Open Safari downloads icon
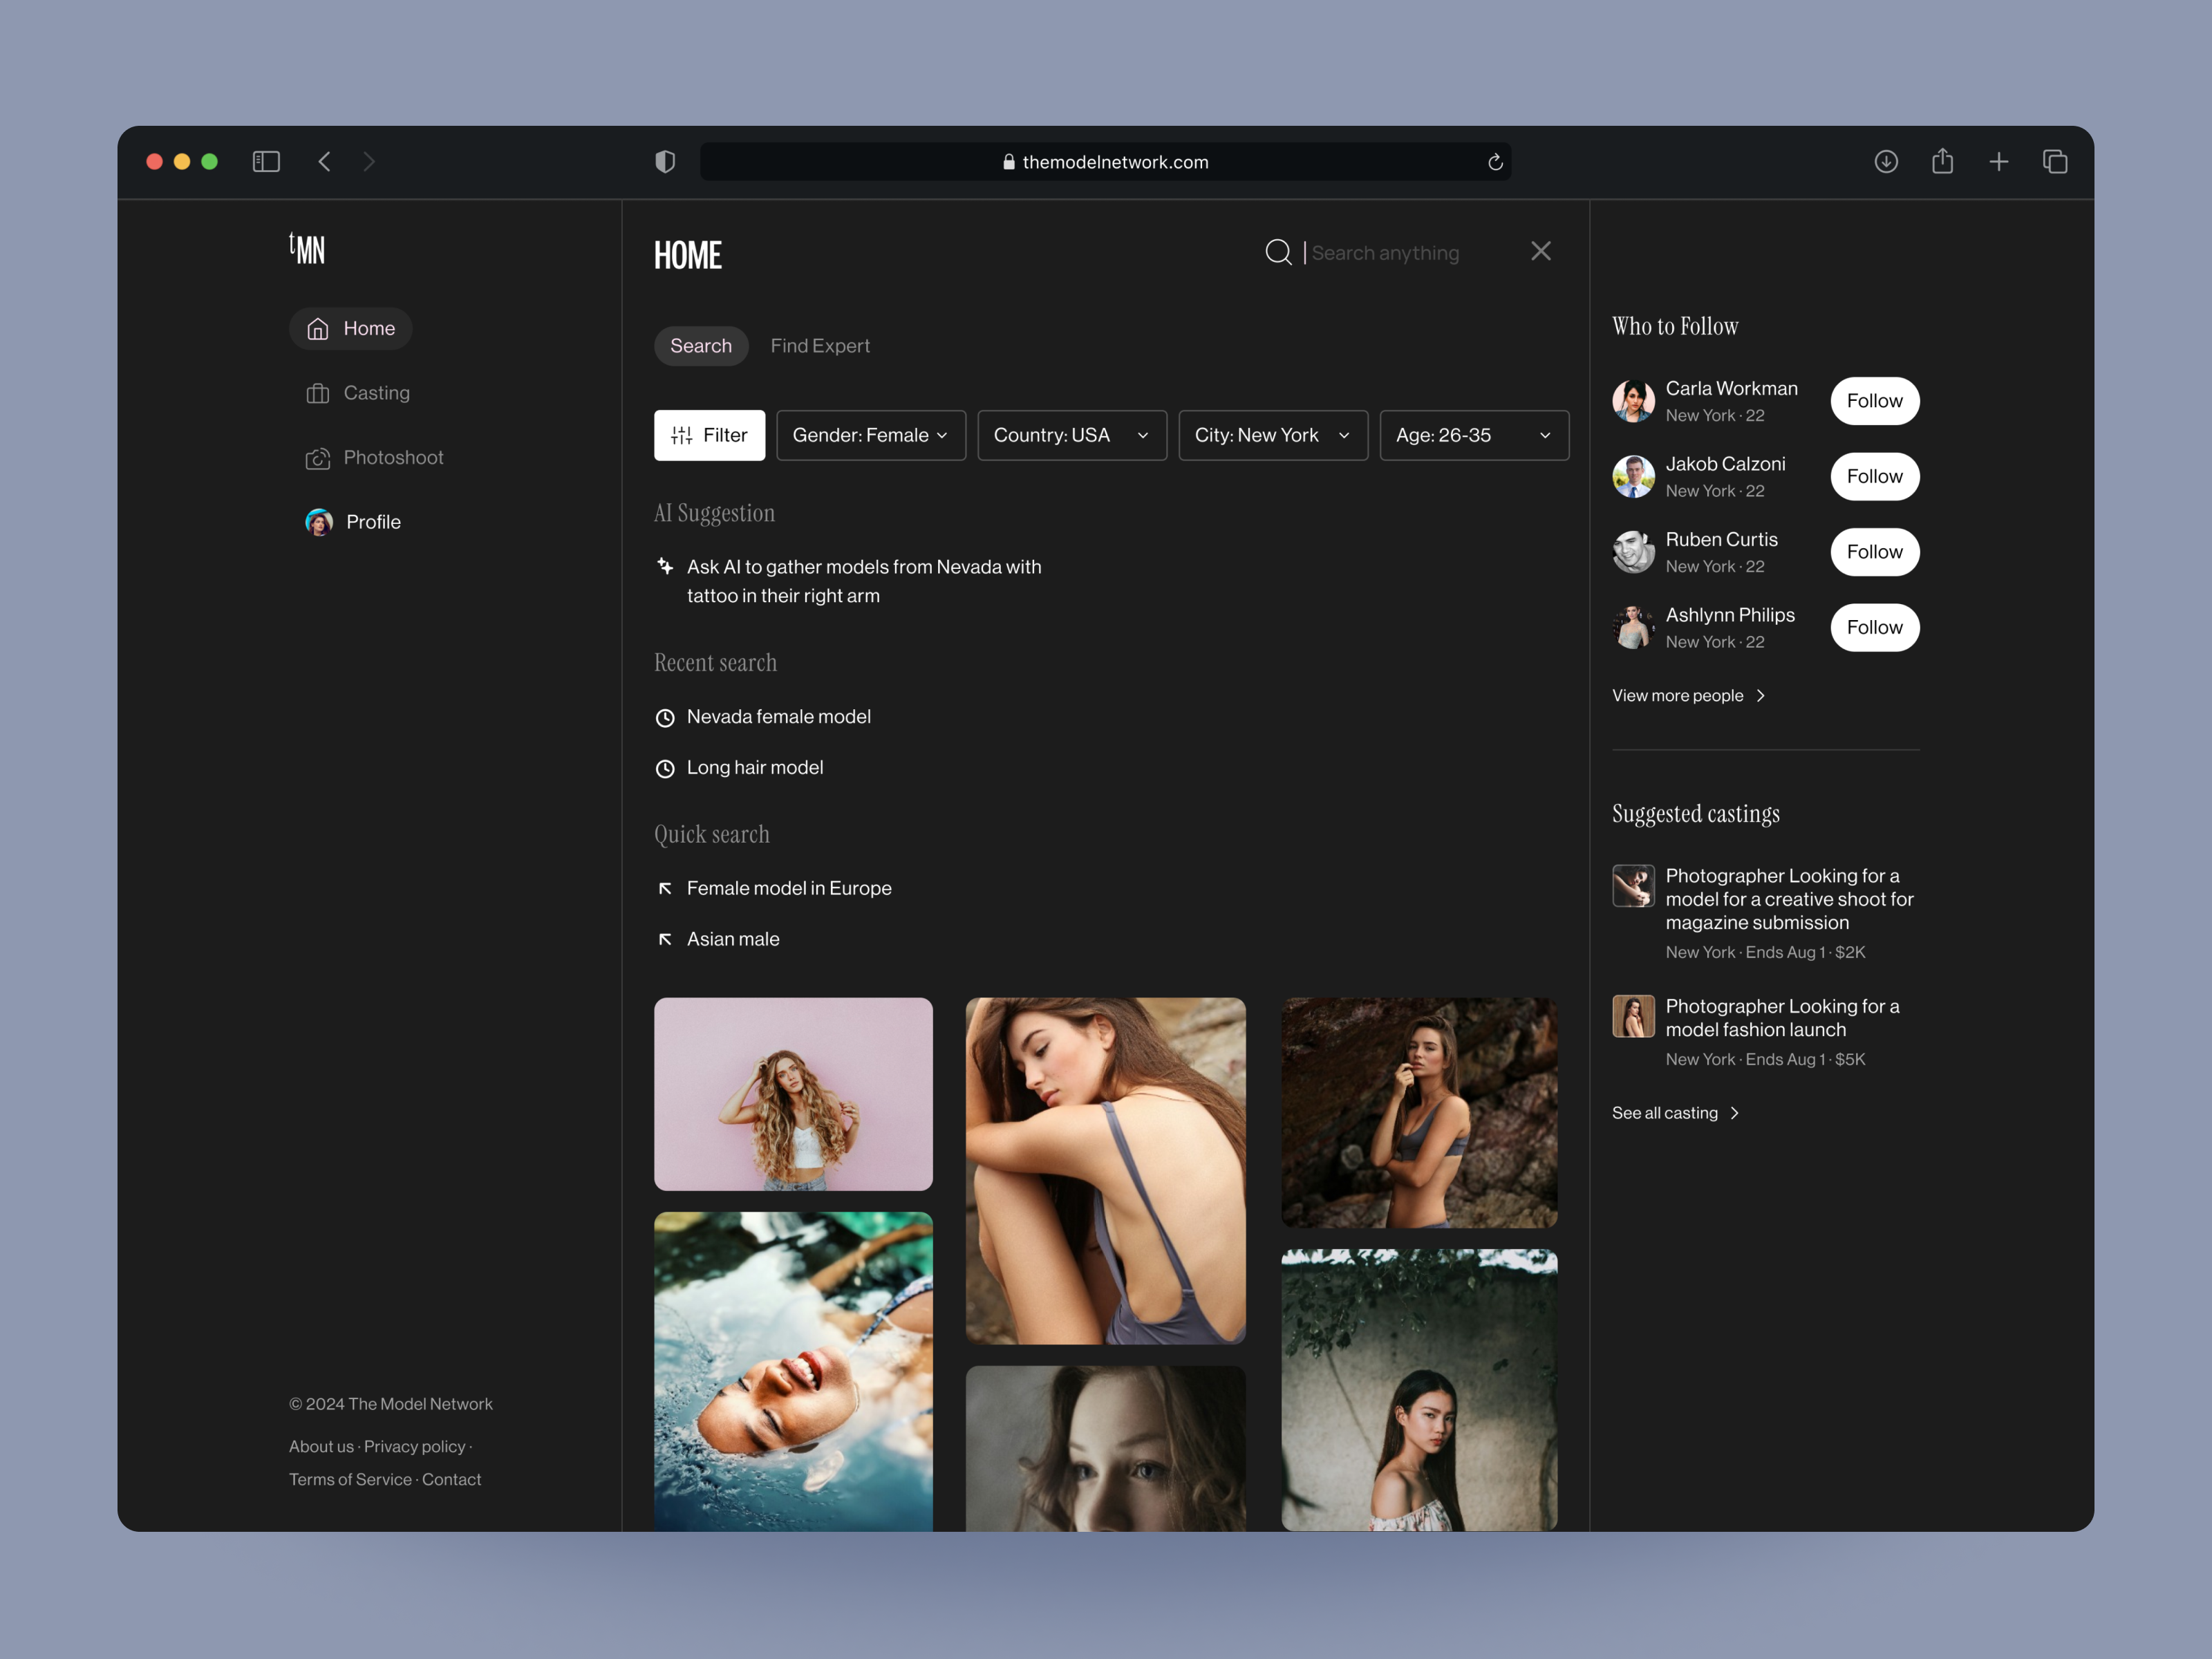Image resolution: width=2212 pixels, height=1659 pixels. point(1886,162)
